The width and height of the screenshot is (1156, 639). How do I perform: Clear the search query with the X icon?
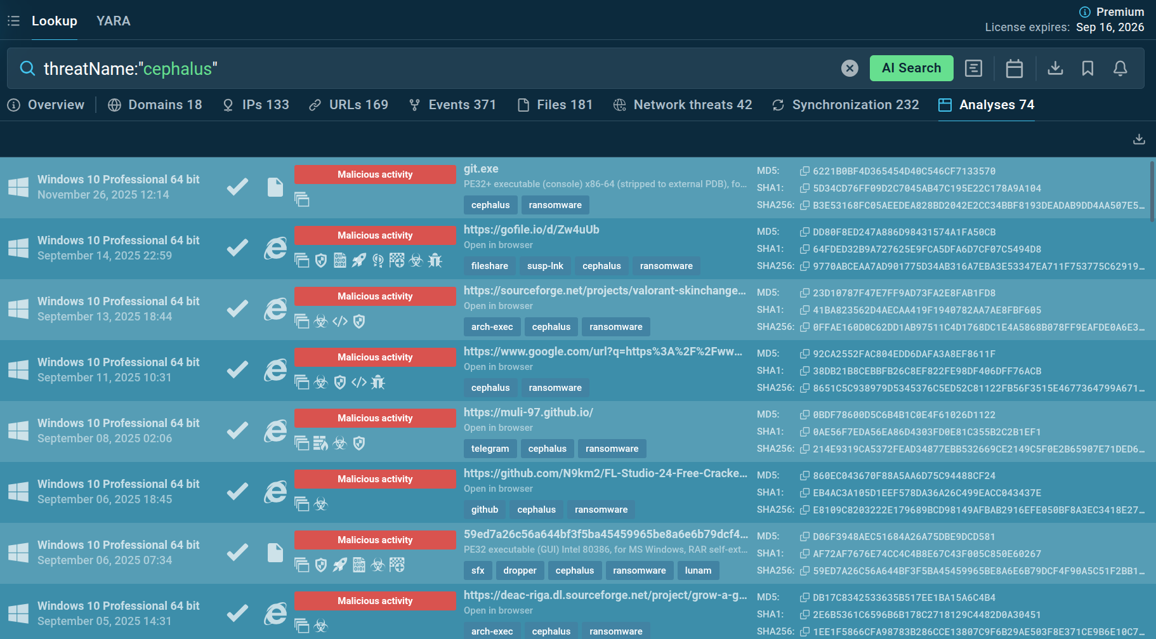point(850,69)
